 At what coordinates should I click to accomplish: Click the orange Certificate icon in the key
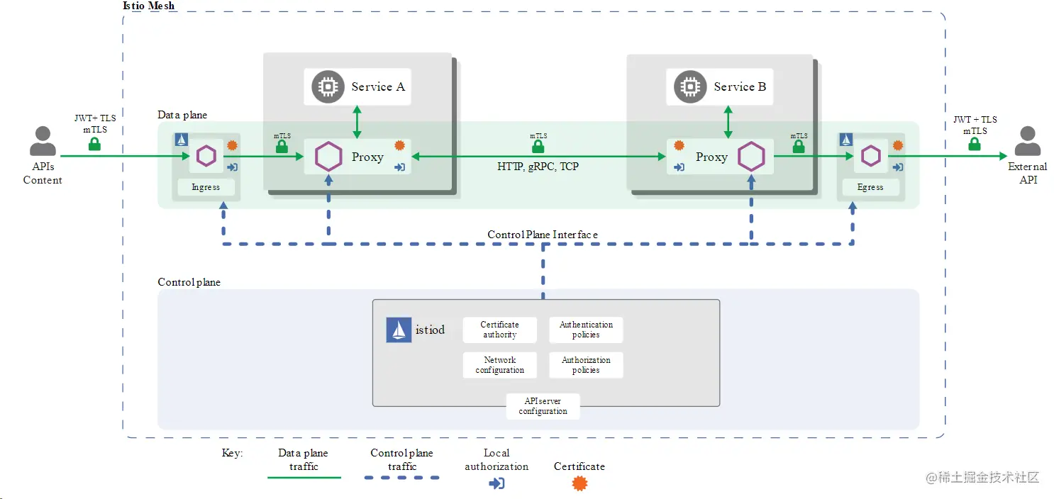579,483
